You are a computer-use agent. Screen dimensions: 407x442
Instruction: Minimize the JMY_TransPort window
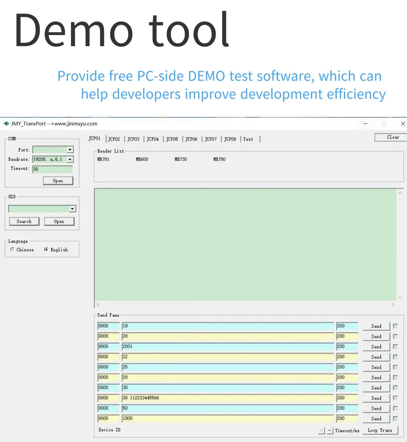365,123
